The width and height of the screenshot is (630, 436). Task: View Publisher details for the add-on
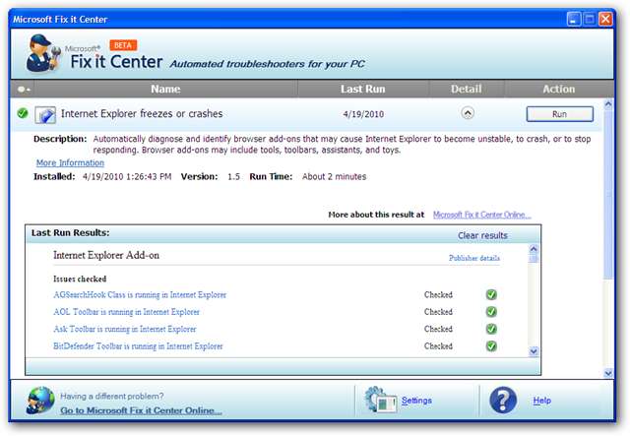[474, 258]
